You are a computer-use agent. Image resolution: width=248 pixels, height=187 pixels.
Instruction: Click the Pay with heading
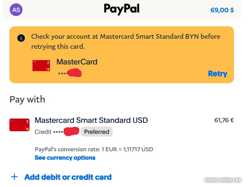point(27,100)
